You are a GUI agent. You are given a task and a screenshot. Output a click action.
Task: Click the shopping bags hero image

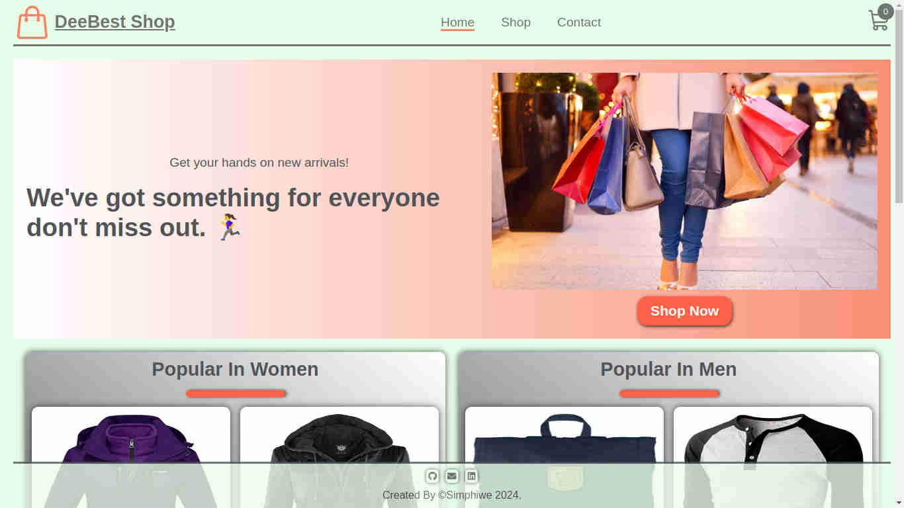coord(684,181)
